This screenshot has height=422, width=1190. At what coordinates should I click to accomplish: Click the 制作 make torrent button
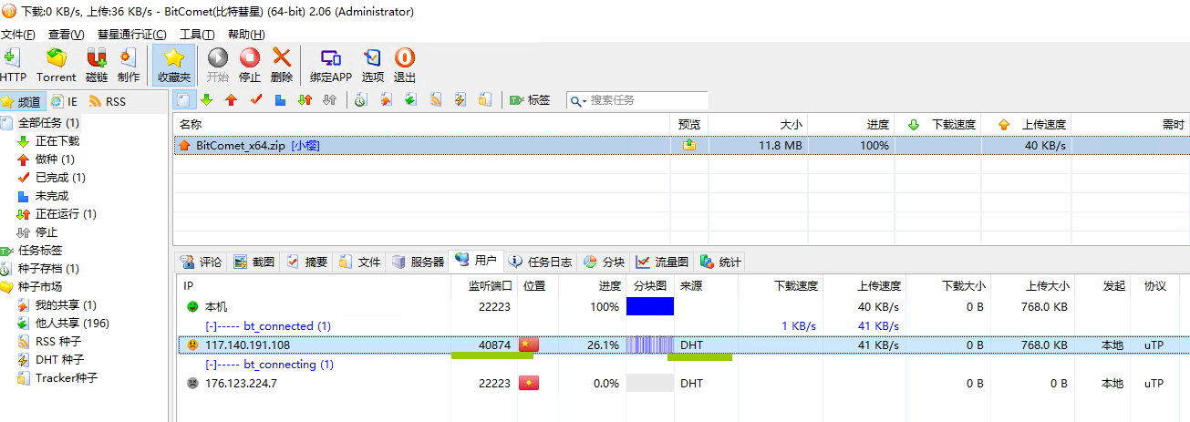tap(129, 65)
